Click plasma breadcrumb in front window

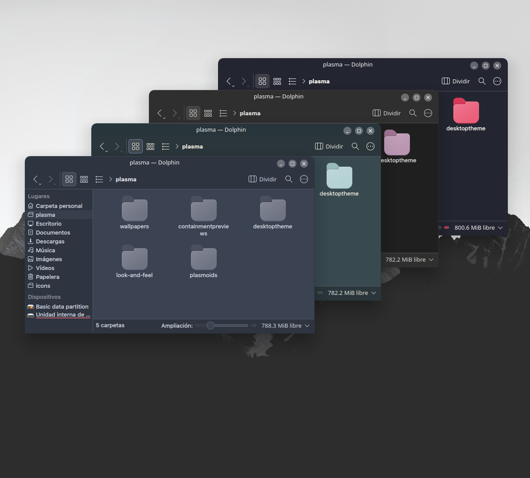coord(126,179)
